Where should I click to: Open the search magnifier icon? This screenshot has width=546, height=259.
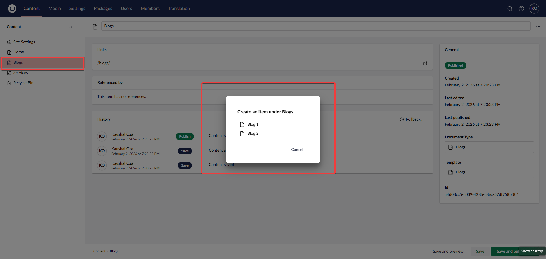[x=510, y=9]
